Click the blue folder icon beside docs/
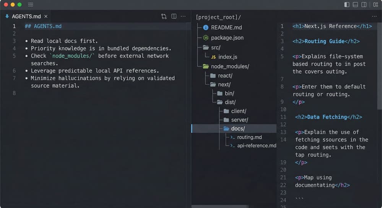382x208 pixels. 226,129
